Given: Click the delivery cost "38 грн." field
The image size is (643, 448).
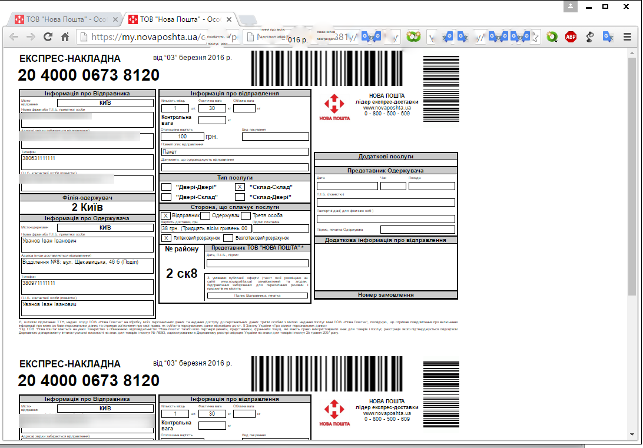Looking at the screenshot, I should pyautogui.click(x=206, y=228).
